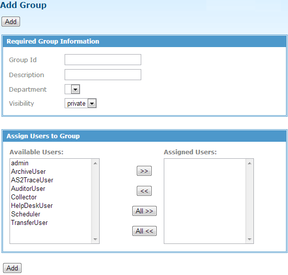Select AS2TraceUser in Available Users

click(51, 180)
